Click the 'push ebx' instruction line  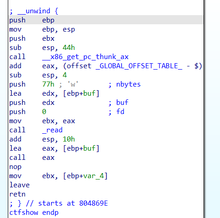coord(32,38)
